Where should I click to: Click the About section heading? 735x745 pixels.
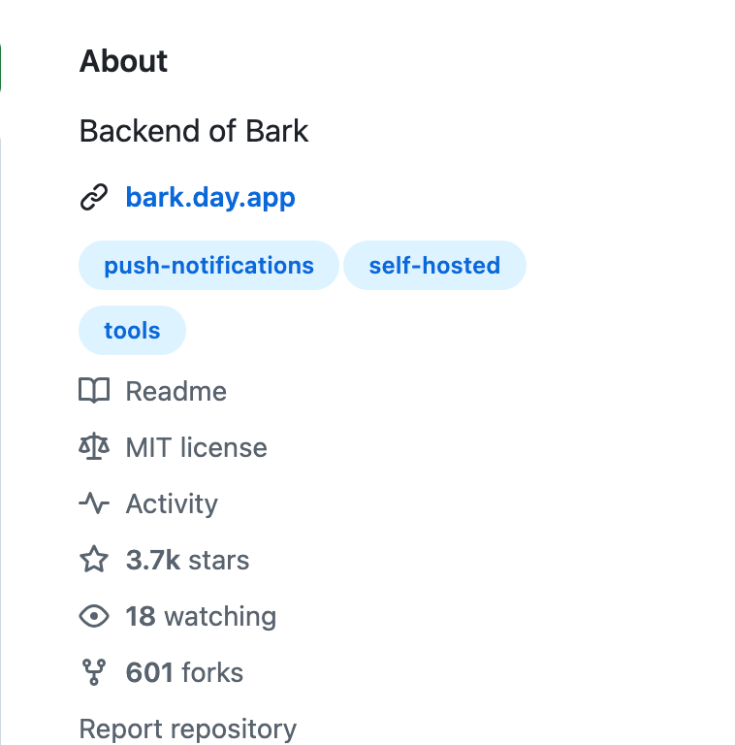click(x=123, y=61)
